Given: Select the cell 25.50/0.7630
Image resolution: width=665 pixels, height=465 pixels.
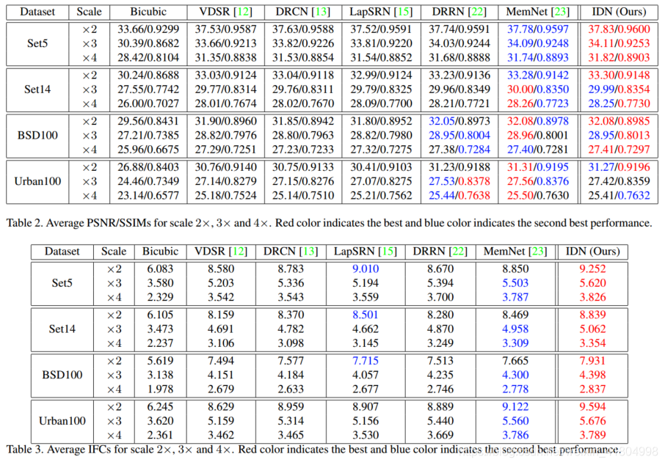Looking at the screenshot, I should pos(538,196).
